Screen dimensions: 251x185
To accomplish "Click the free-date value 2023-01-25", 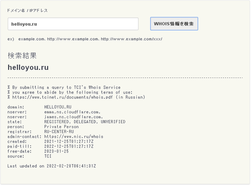I will click(56, 151).
